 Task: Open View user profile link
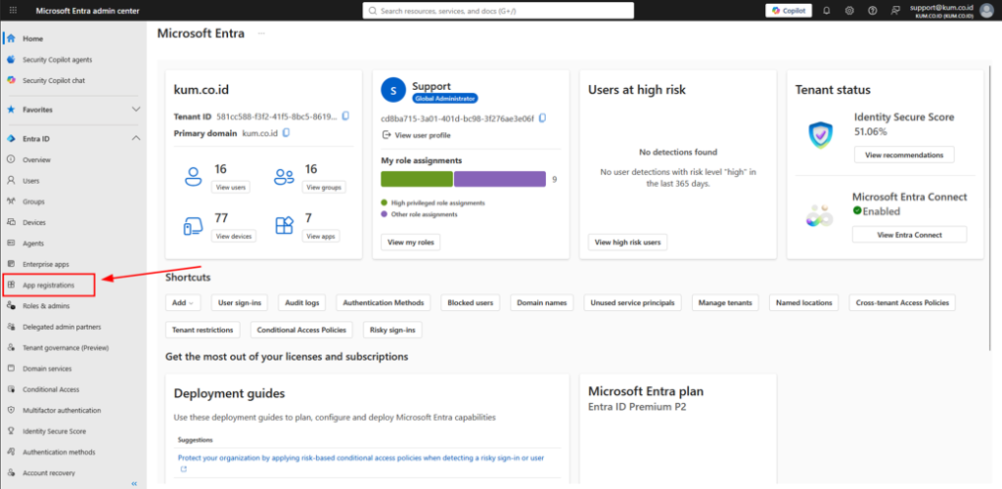point(416,135)
